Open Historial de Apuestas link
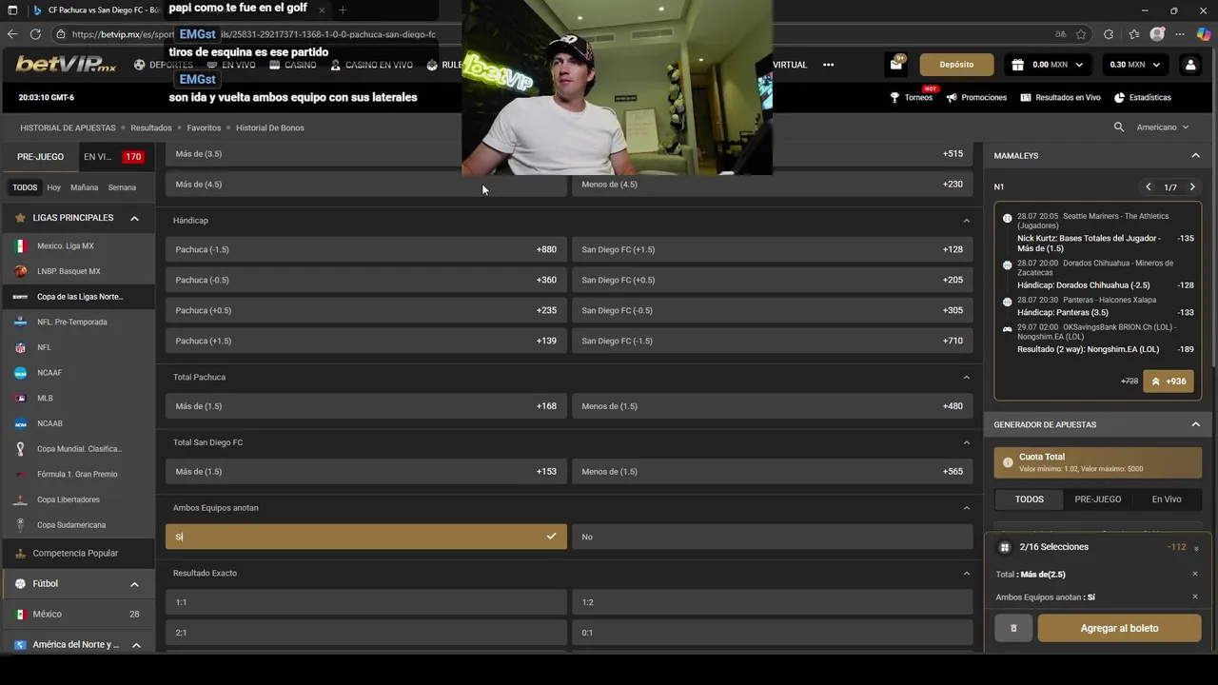The width and height of the screenshot is (1218, 685). tap(68, 127)
